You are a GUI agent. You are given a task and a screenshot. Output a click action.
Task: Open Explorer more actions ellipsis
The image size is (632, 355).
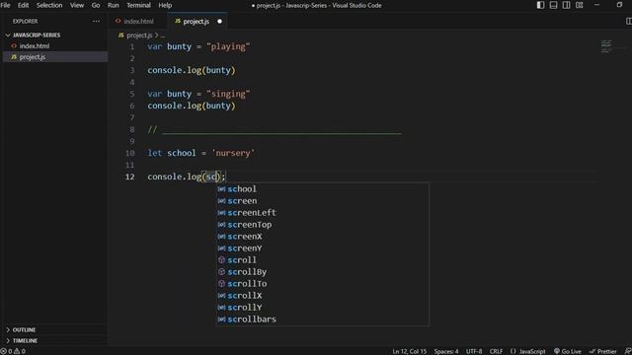[x=96, y=21]
